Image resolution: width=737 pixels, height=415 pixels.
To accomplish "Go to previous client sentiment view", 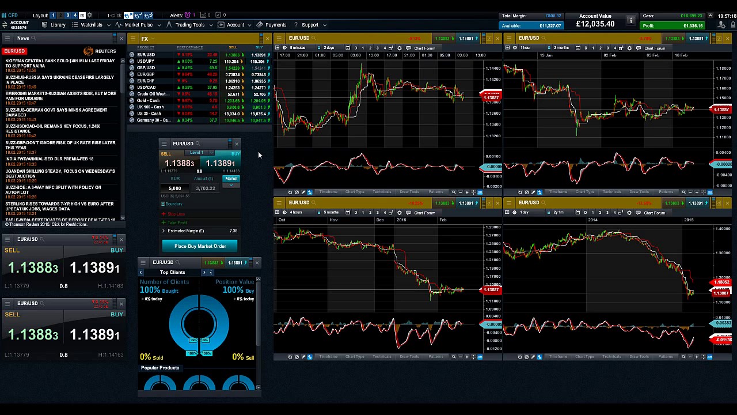I will pos(141,272).
